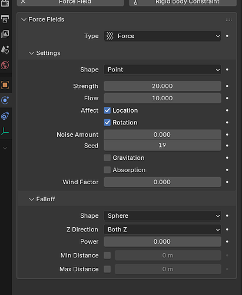Enable the Gravitation checkbox
The image size is (242, 295).
coord(107,158)
